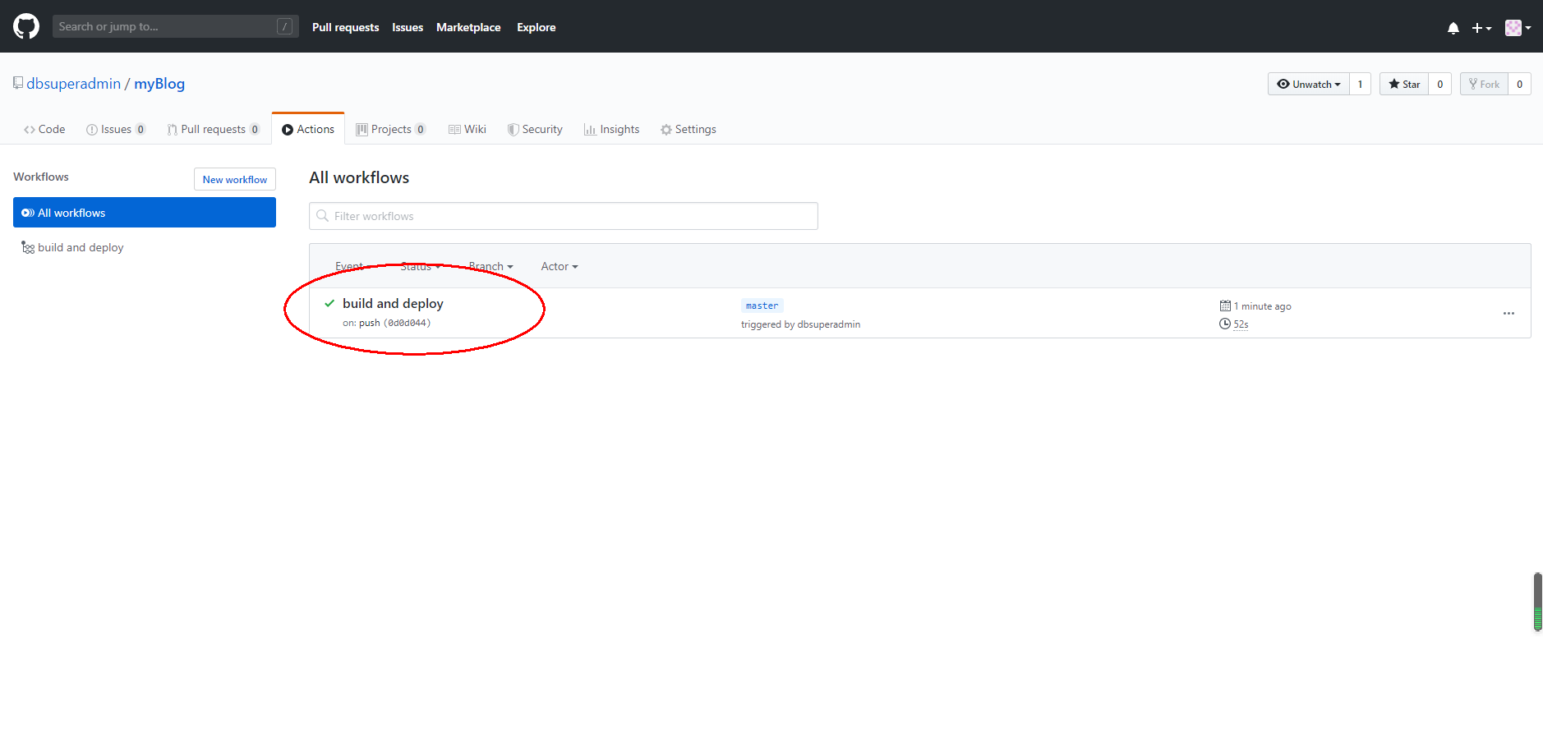
Task: Switch to the repository Issues tab
Action: (116, 129)
